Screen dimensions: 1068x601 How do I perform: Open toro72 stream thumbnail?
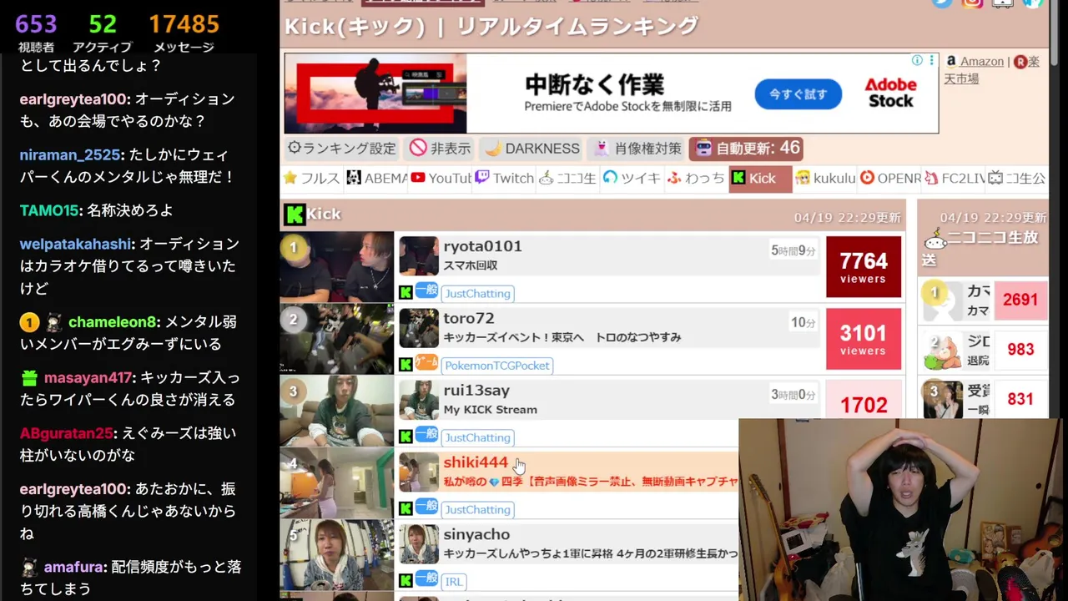[x=336, y=339]
